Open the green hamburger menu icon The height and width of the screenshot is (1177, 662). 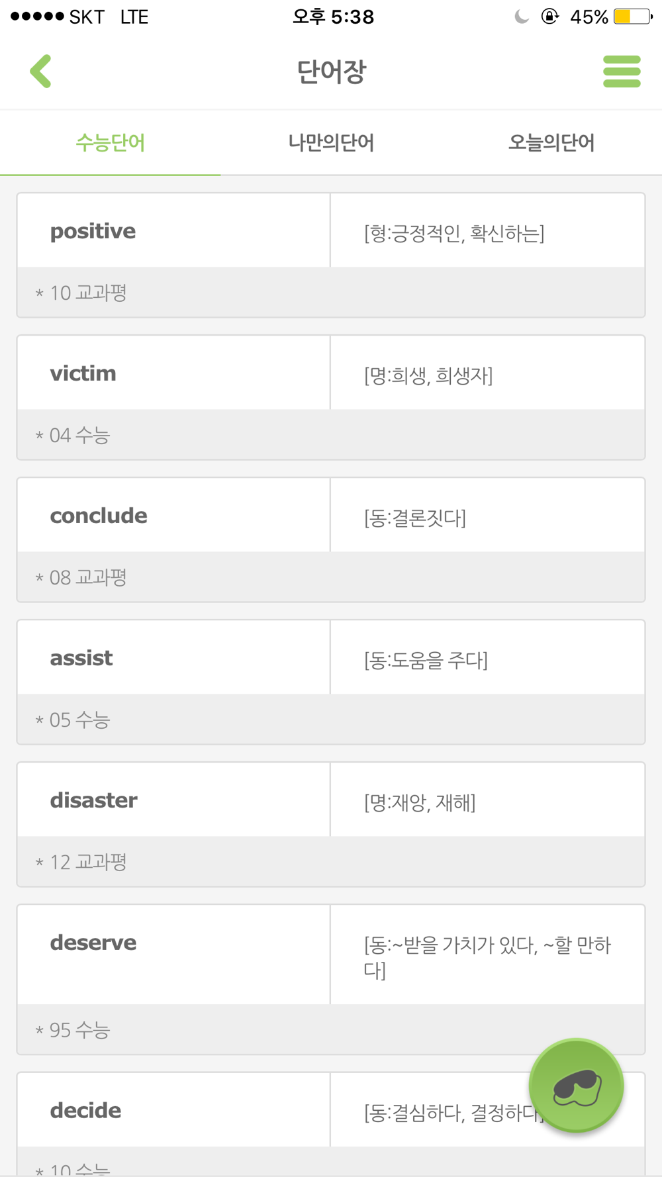pyautogui.click(x=622, y=71)
